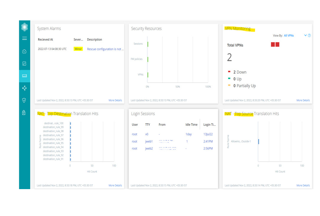Click the 2:41PM login time
The image size is (320, 216).
click(x=208, y=141)
